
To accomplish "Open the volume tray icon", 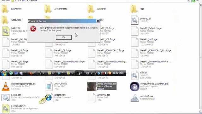I will click(x=106, y=73).
